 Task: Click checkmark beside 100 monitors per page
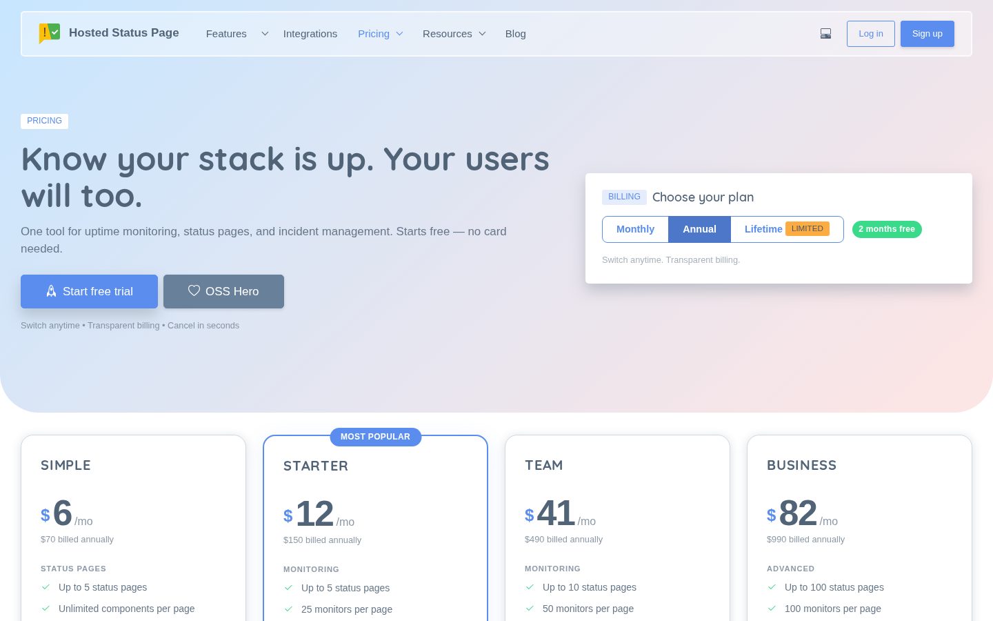pos(772,609)
